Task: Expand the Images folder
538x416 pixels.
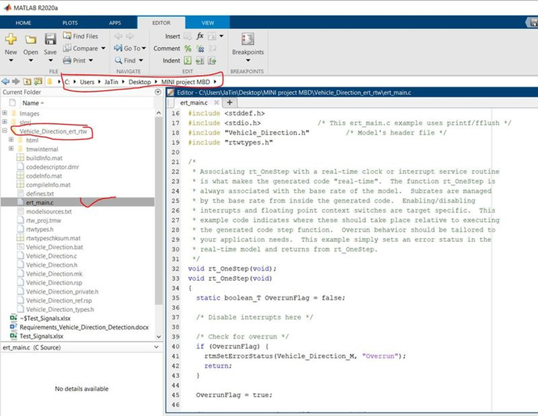Action: click(5, 112)
